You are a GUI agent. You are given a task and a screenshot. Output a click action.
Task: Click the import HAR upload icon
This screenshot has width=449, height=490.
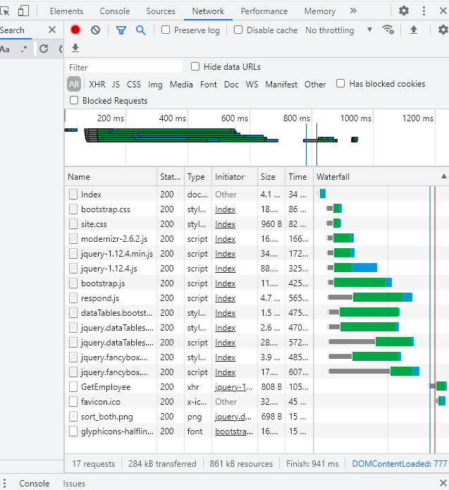tap(414, 30)
